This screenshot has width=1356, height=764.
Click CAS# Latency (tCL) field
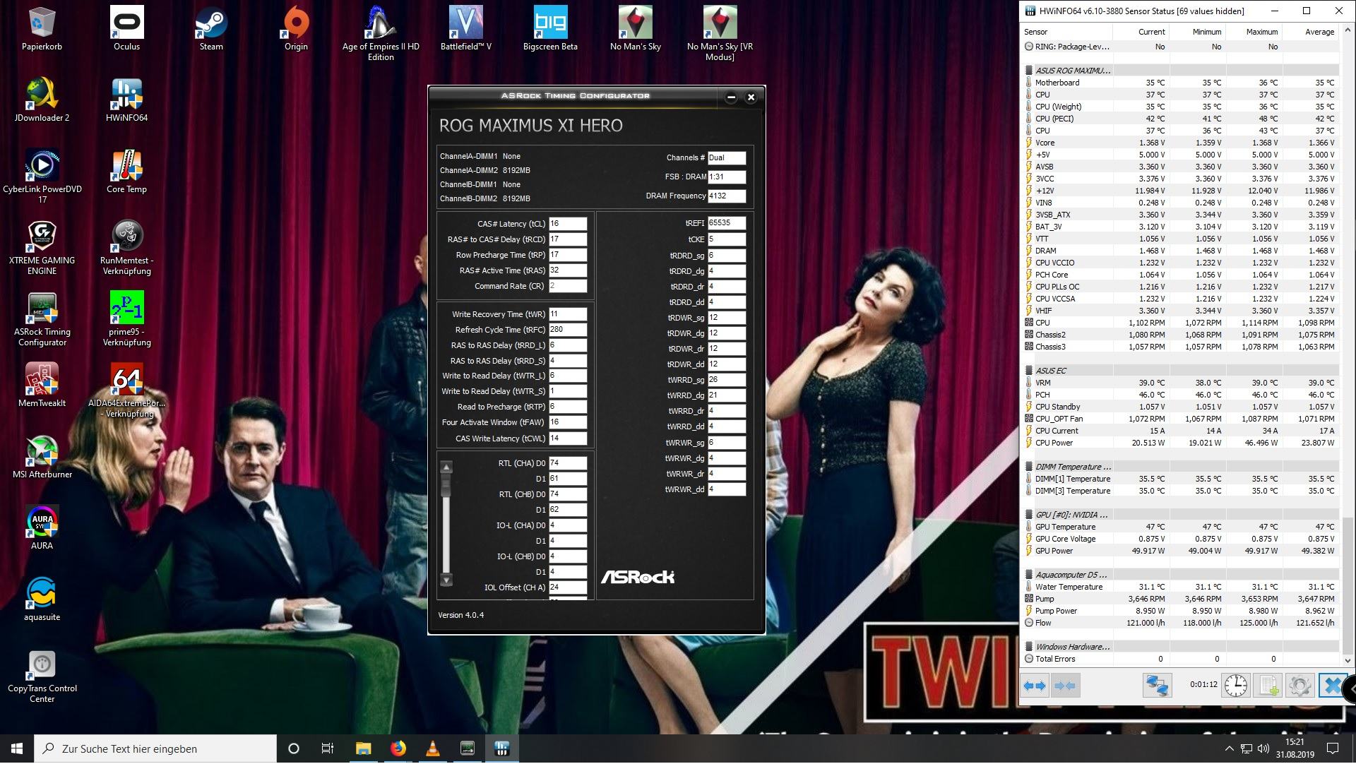[568, 224]
